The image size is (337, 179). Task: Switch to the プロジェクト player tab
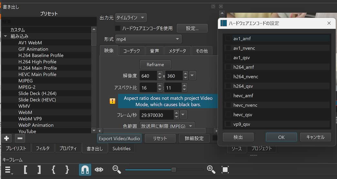261,148
